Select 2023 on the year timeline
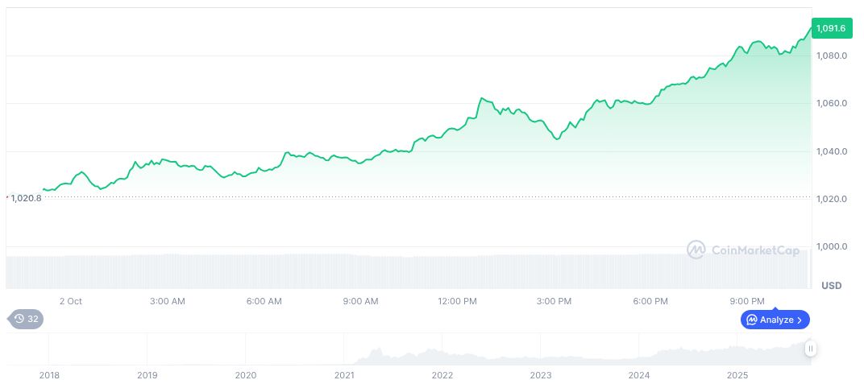This screenshot has height=384, width=864. click(541, 375)
